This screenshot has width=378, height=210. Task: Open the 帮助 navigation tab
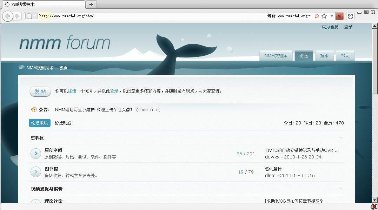click(345, 56)
